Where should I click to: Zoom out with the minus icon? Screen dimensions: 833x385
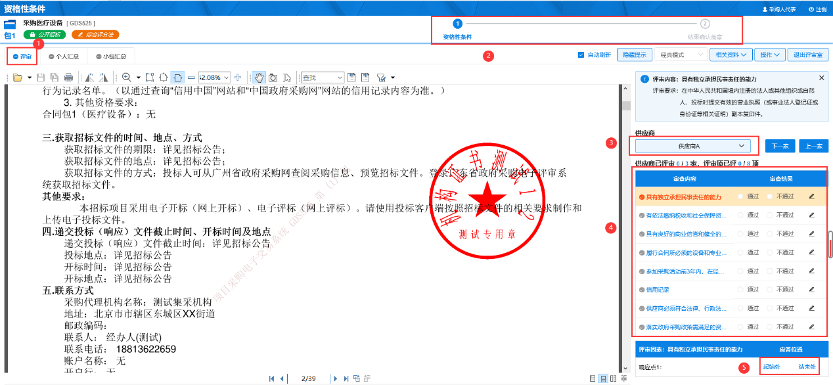(191, 78)
